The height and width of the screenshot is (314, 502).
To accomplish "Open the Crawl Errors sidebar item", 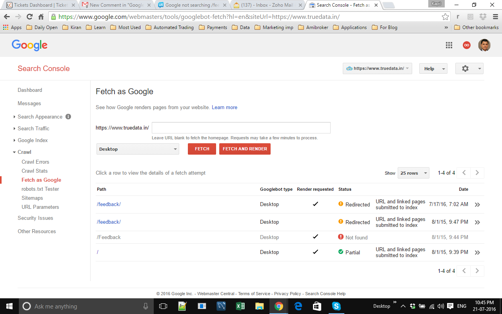I will tap(35, 162).
